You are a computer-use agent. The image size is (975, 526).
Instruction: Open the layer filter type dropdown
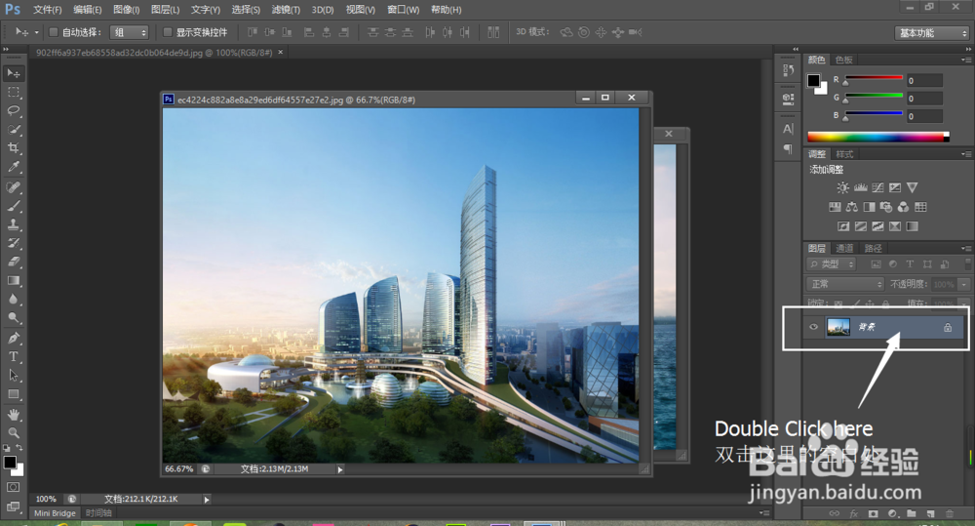pyautogui.click(x=832, y=264)
